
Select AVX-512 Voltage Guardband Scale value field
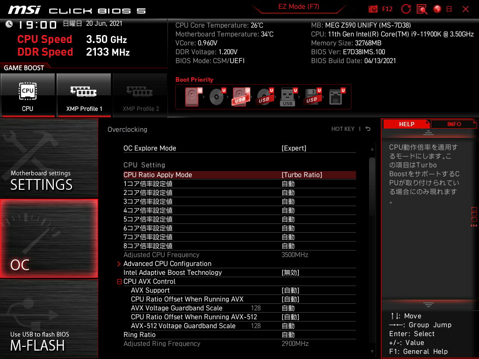tap(288, 325)
